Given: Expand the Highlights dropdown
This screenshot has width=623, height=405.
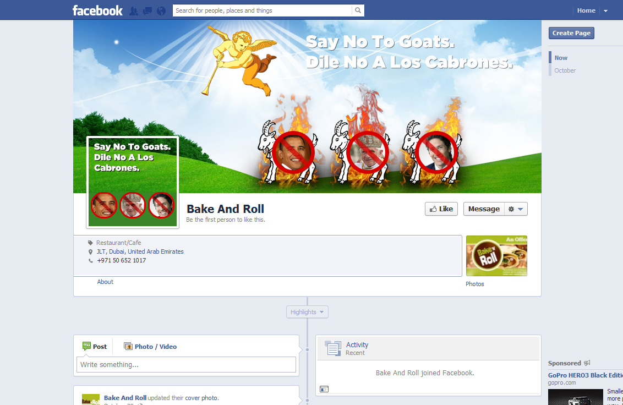Looking at the screenshot, I should 307,312.
